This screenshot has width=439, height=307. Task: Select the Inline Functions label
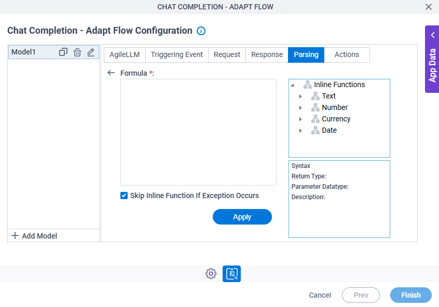pyautogui.click(x=339, y=85)
